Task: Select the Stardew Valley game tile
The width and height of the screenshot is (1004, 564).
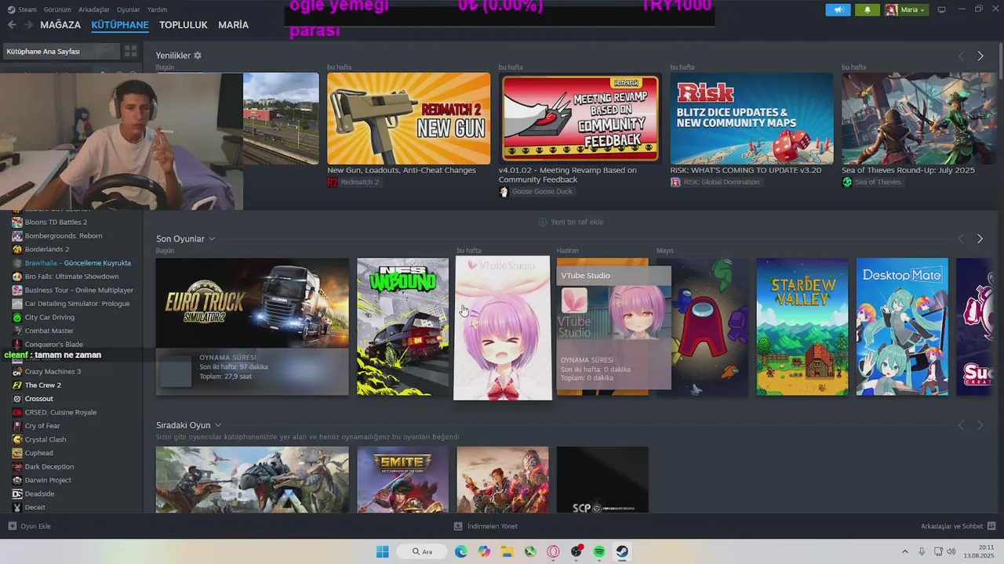Action: coord(802,327)
